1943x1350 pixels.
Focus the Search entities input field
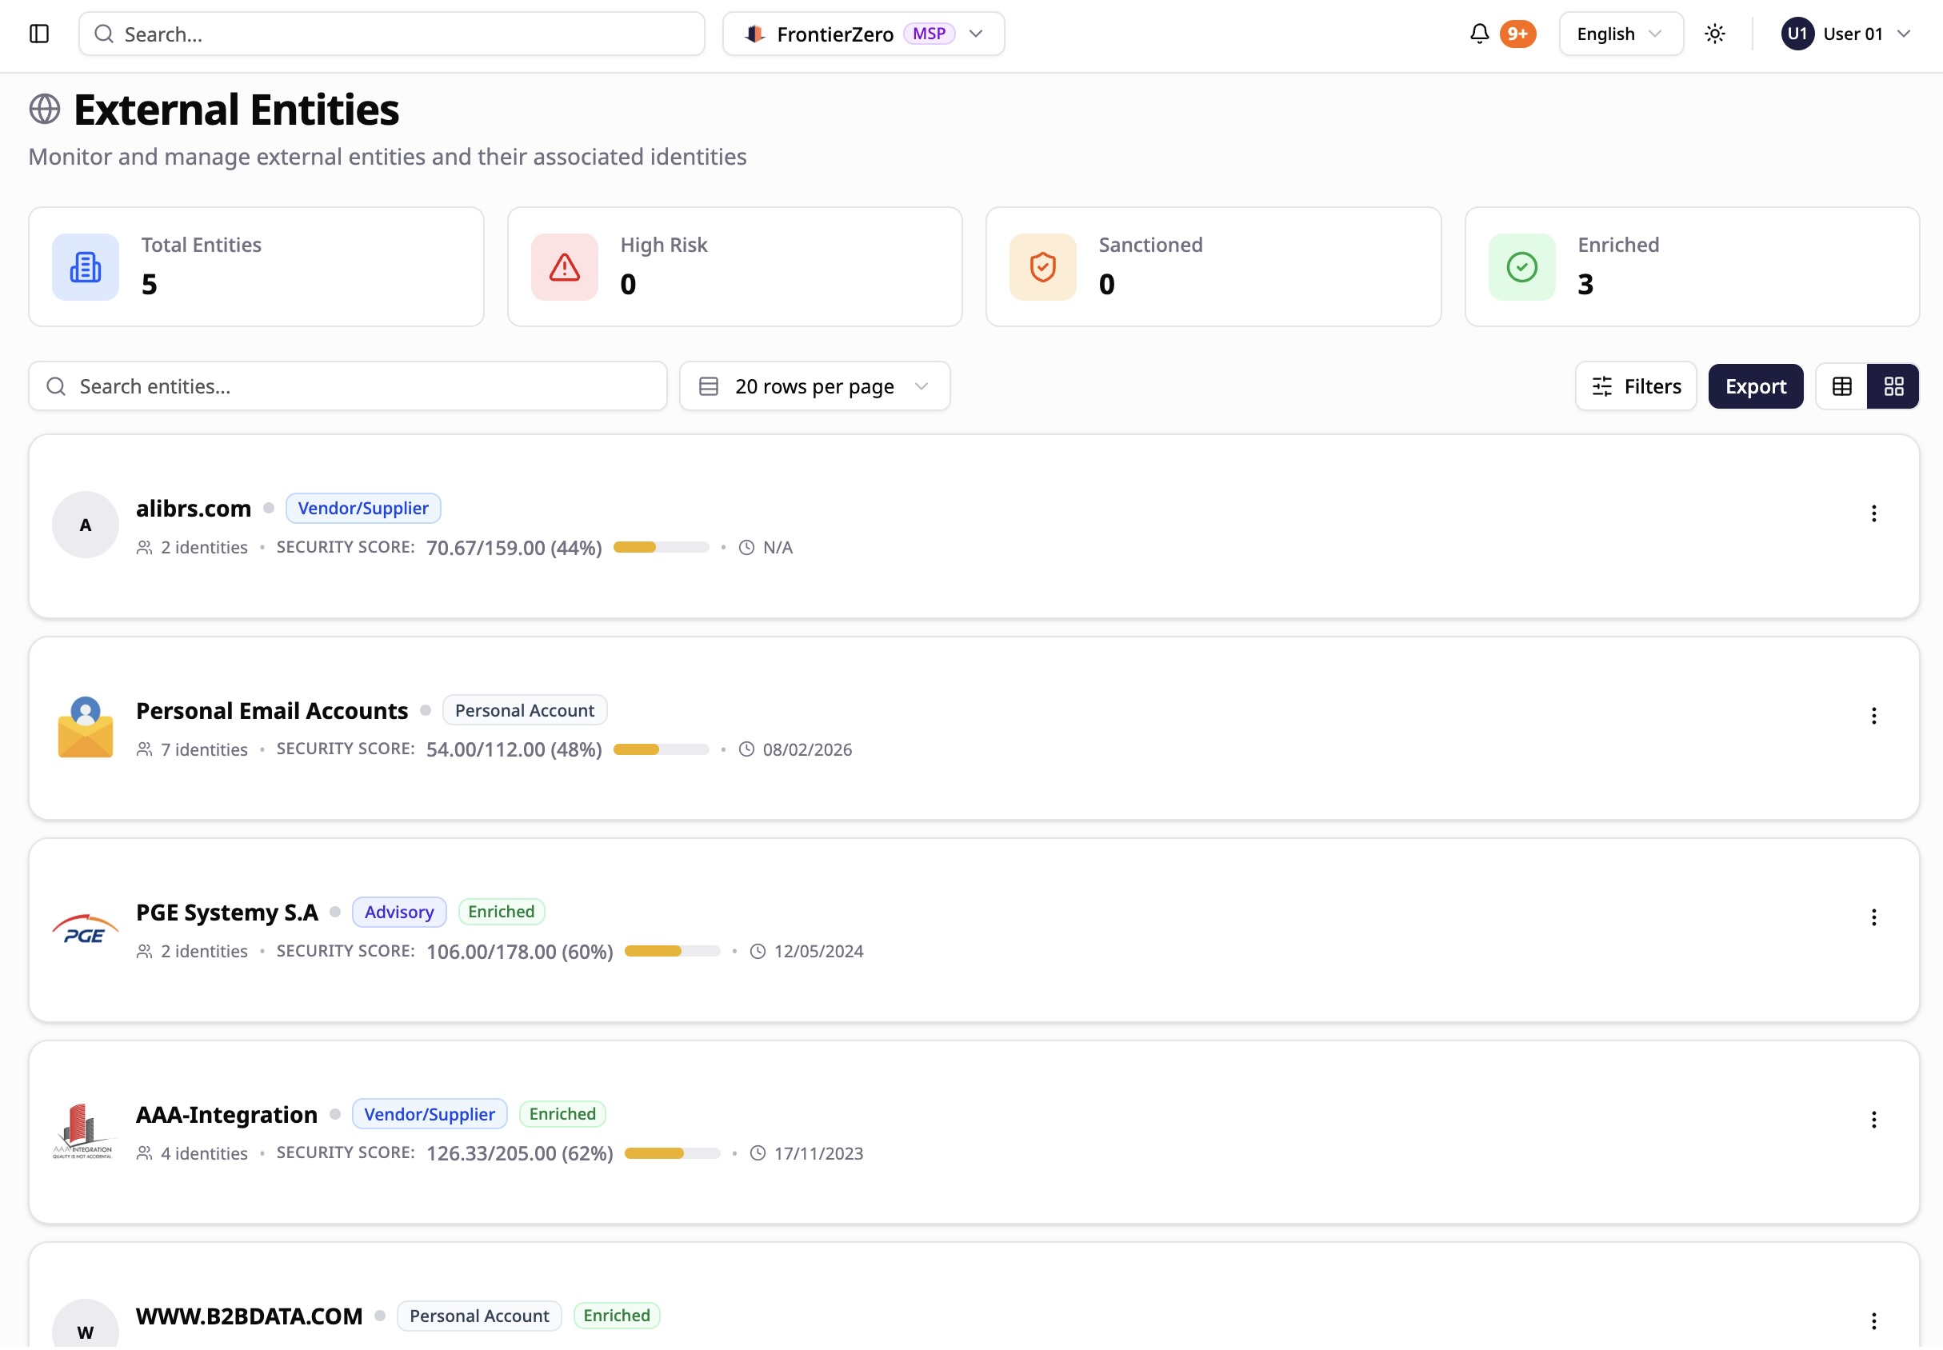[347, 386]
